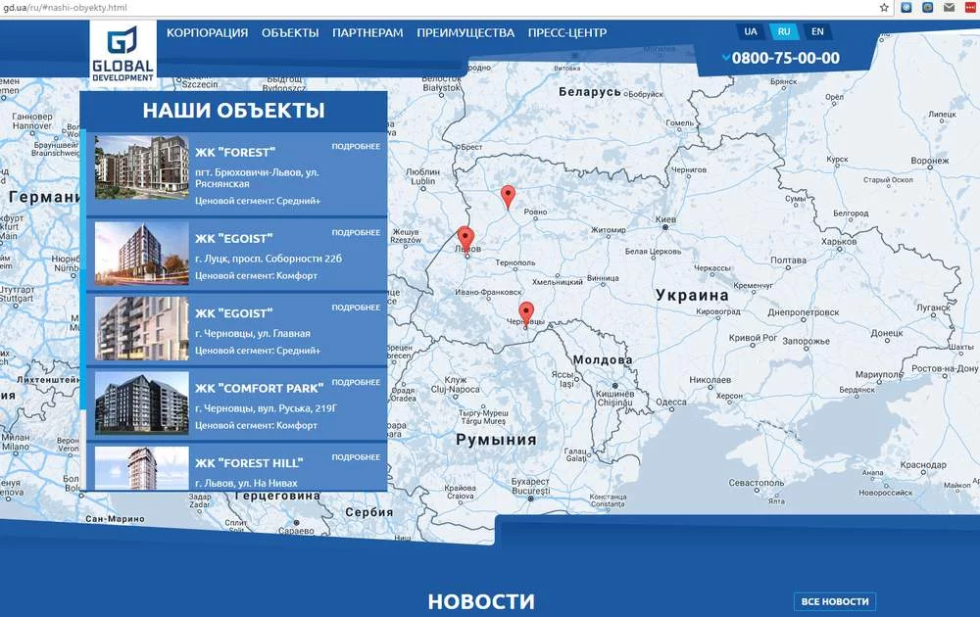Click the Молдова label on the map

tap(603, 359)
